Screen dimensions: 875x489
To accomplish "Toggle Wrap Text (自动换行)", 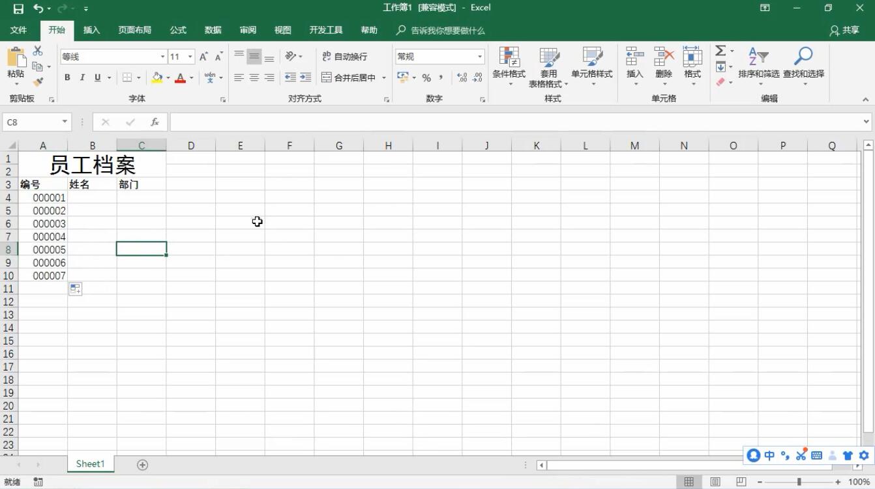I will (x=345, y=57).
